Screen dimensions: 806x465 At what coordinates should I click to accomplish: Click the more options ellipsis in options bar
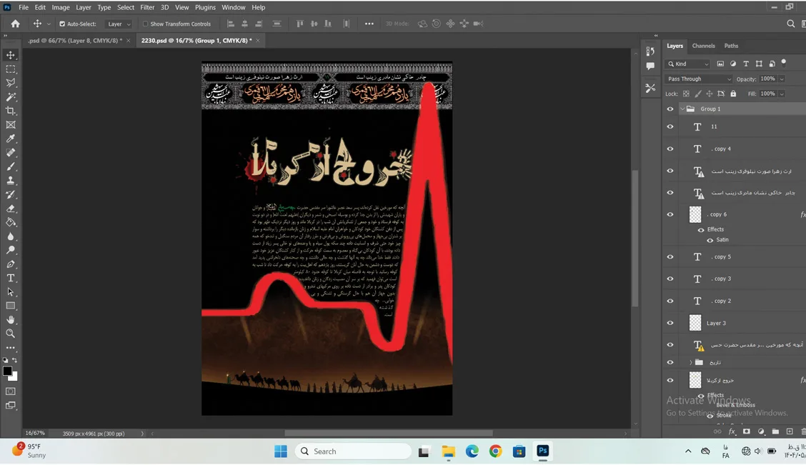point(369,24)
